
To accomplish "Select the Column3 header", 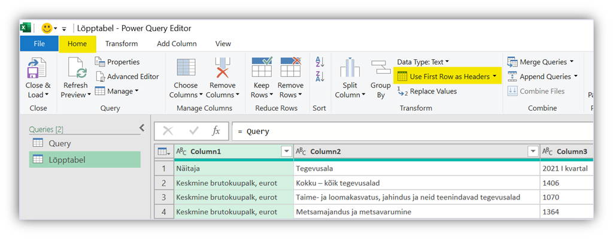I will [567, 152].
